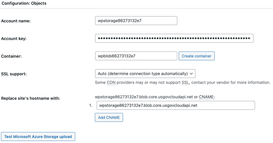Screen dimensions: 273x143
Task: Click the CNAME hostname input field
Action: click(176, 105)
